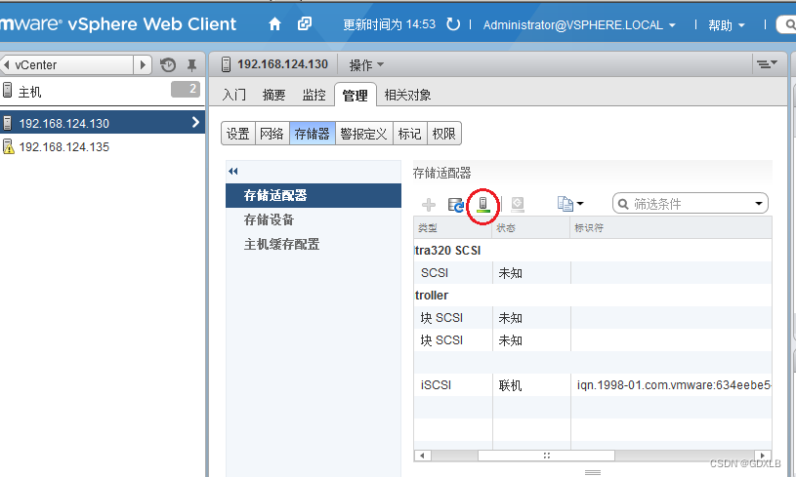Open the navigator history clock icon
Screen dimensions: 796x477
click(x=168, y=65)
